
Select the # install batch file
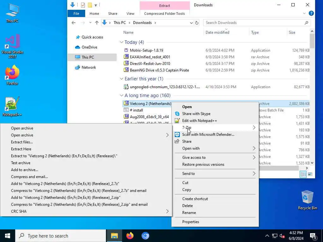tap(136, 110)
